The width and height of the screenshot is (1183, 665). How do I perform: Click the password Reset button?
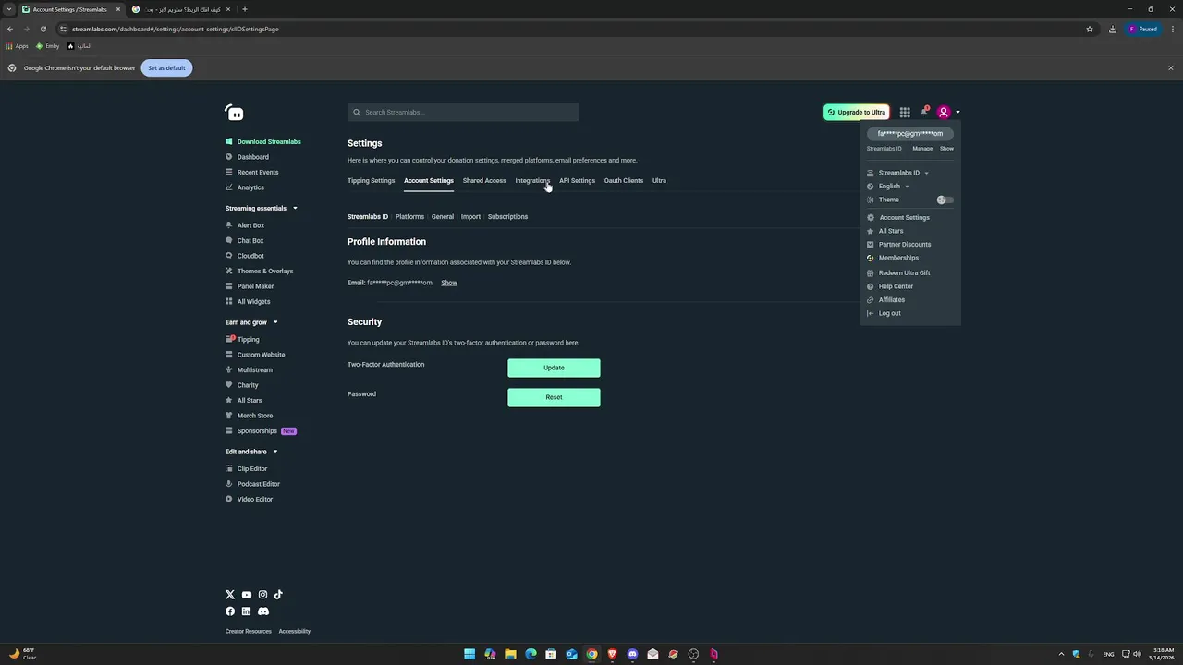pos(554,397)
